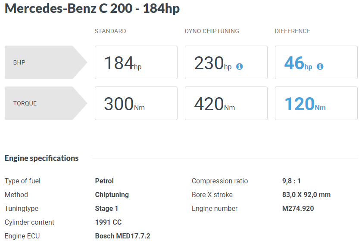362x241 pixels.
Task: Click the Petrol fuel type value
Action: point(104,181)
